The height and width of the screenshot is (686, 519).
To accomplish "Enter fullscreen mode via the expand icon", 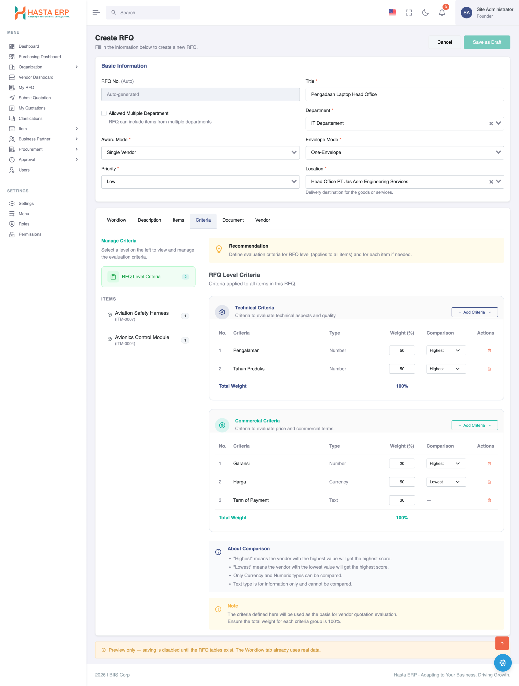I will pos(409,13).
